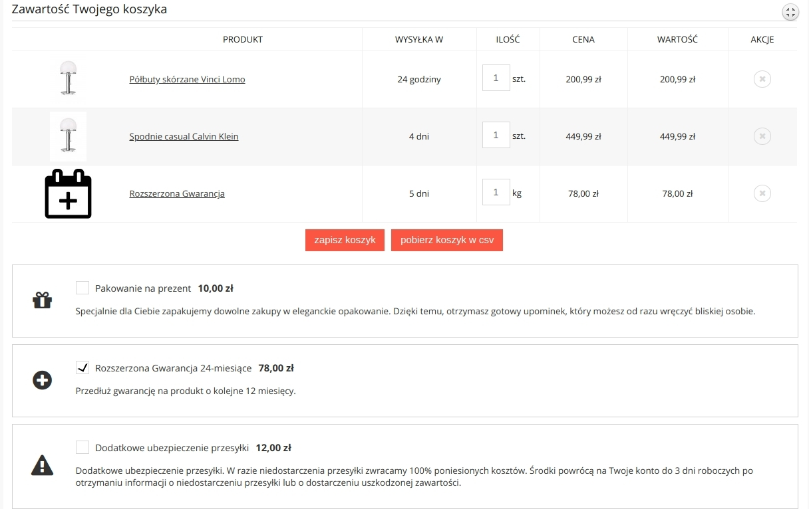The width and height of the screenshot is (809, 509).
Task: Click the 5 dni shipping time cell
Action: (419, 193)
